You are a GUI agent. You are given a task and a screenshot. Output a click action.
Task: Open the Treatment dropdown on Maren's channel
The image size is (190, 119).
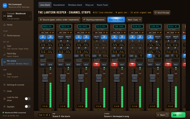point(47,60)
